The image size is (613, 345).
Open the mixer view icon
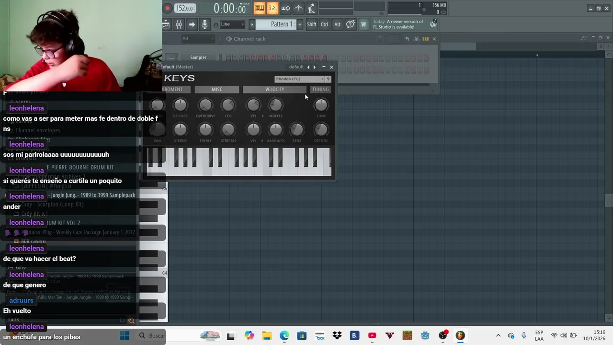pos(178,24)
